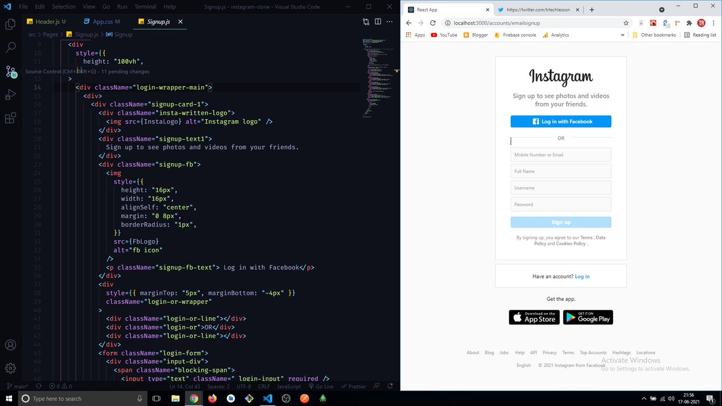Open the feedback icon in status bar
The height and width of the screenshot is (406, 722).
pos(377,386)
